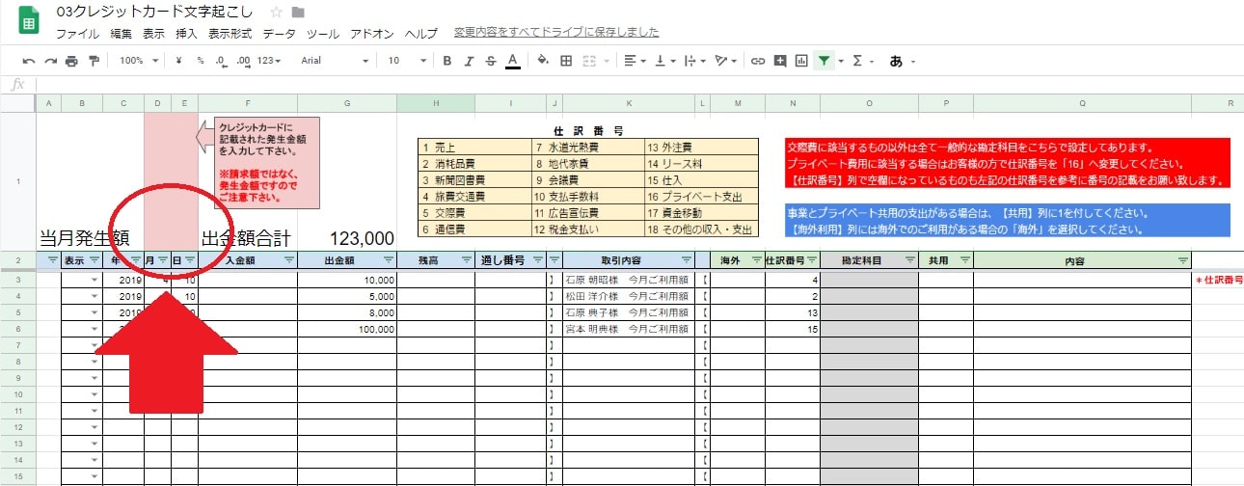Screen dimensions: 1244x486
Task: Insert a link
Action: point(758,61)
